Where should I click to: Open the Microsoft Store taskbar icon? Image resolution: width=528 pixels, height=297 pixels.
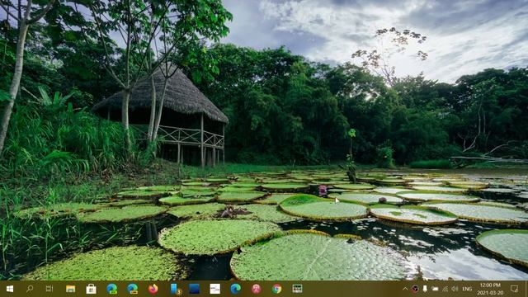coord(91,289)
